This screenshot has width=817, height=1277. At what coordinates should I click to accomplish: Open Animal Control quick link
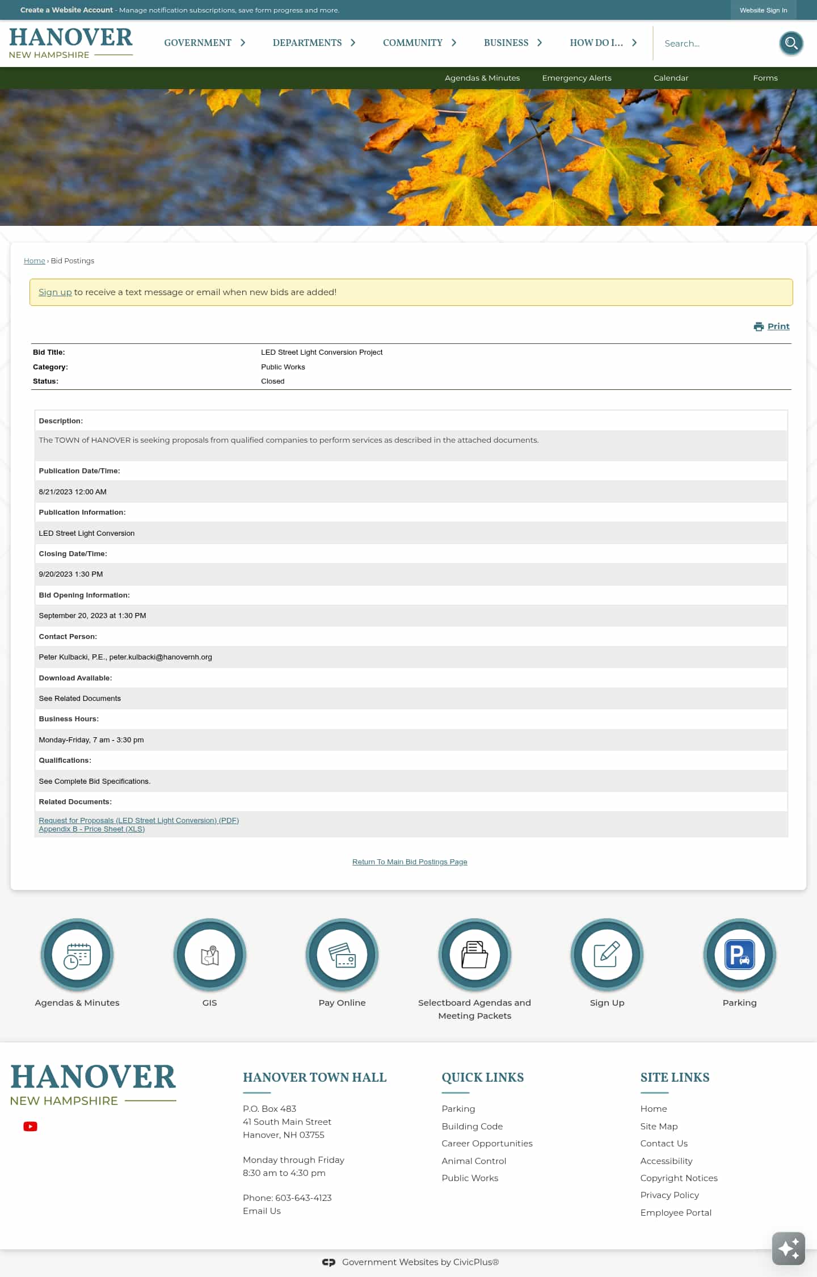point(474,1161)
